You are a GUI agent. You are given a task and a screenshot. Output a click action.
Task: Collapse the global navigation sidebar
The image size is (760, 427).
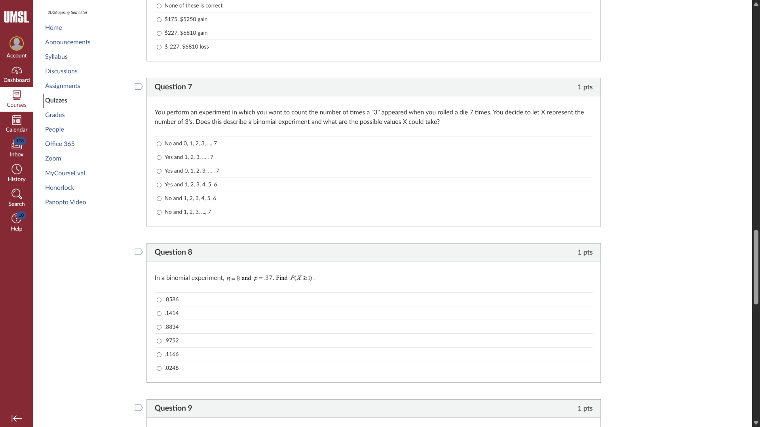[17, 418]
